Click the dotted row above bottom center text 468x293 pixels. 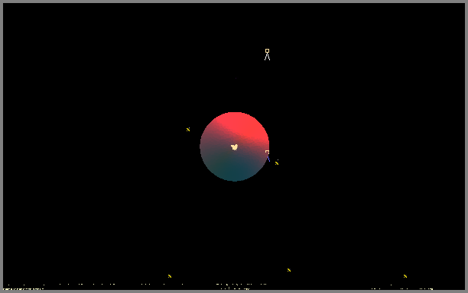241,285
